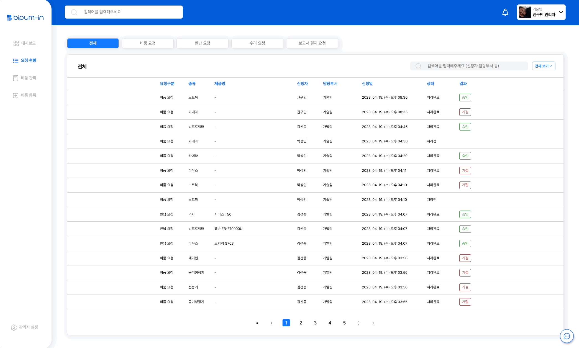
Task: Open the notification bell
Action: (505, 12)
